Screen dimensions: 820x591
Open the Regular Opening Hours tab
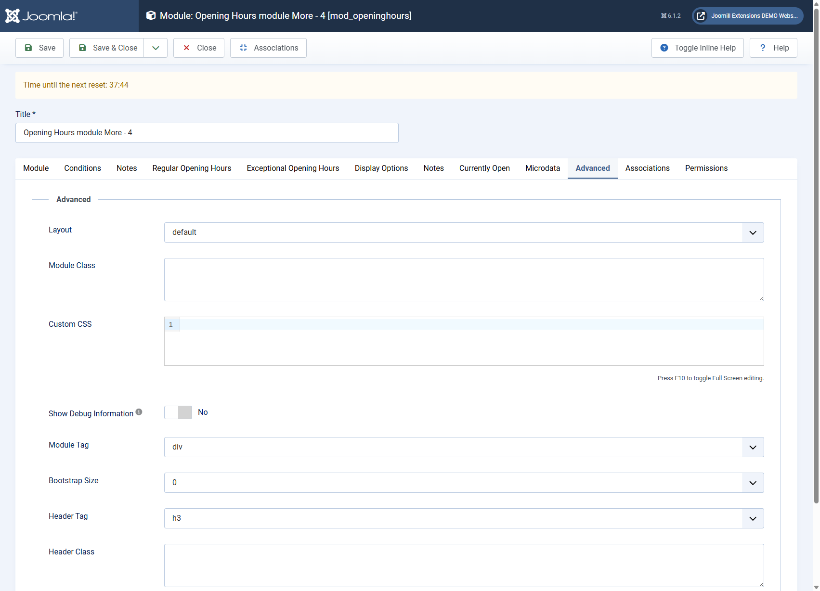click(192, 168)
